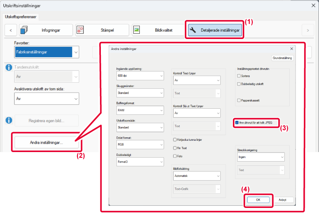The image size is (319, 214).
Task: Click the info icon beside Tandemutskrift
Action: 9,68
